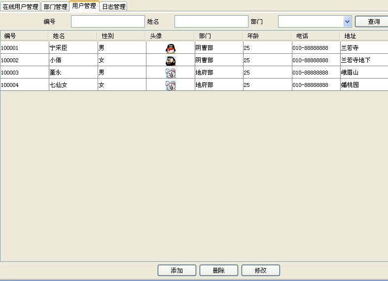Click the 部门 column header
The width and height of the screenshot is (388, 281).
(x=218, y=36)
